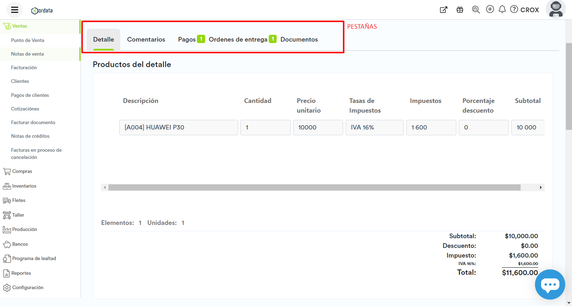Click the search magnifier icon
Image resolution: width=572 pixels, height=306 pixels.
476,10
